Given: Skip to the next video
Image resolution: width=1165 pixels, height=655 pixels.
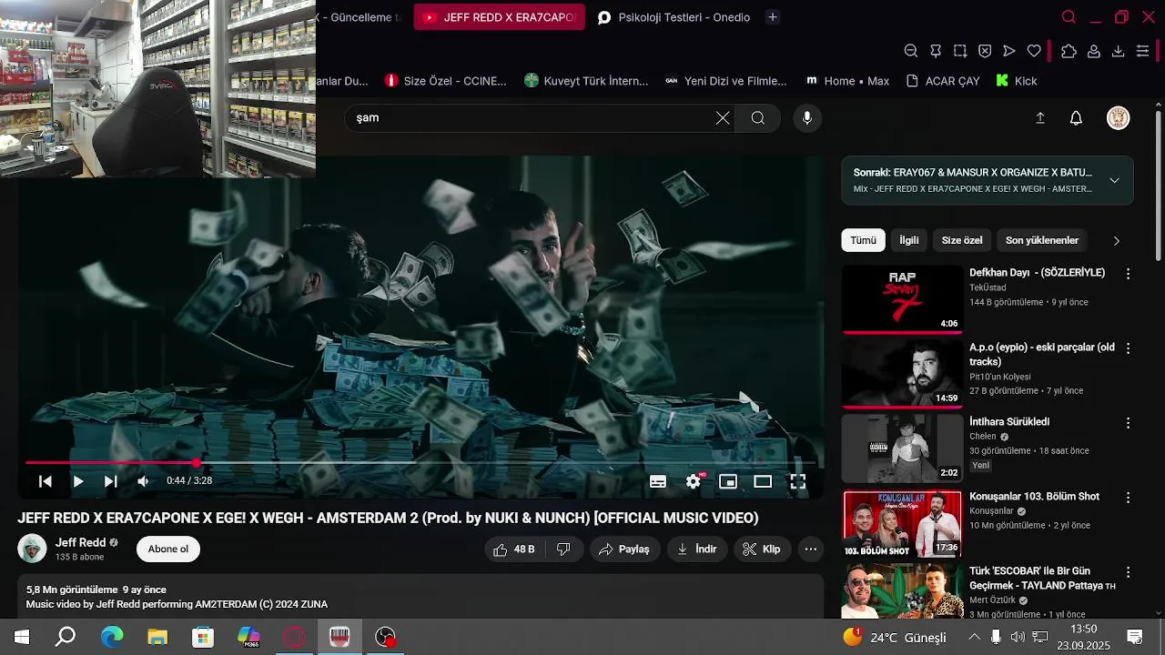Looking at the screenshot, I should [110, 481].
